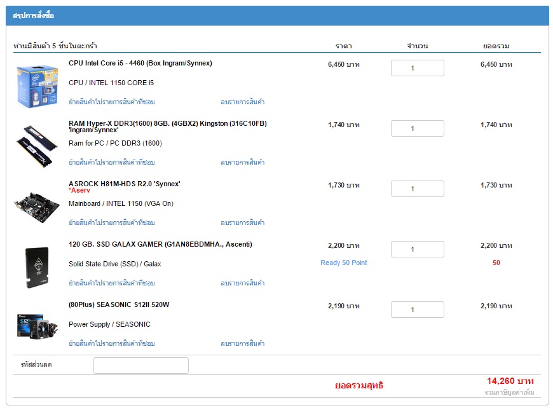Move the GALAX SSD to wishlist
The width and height of the screenshot is (553, 410).
point(112,283)
